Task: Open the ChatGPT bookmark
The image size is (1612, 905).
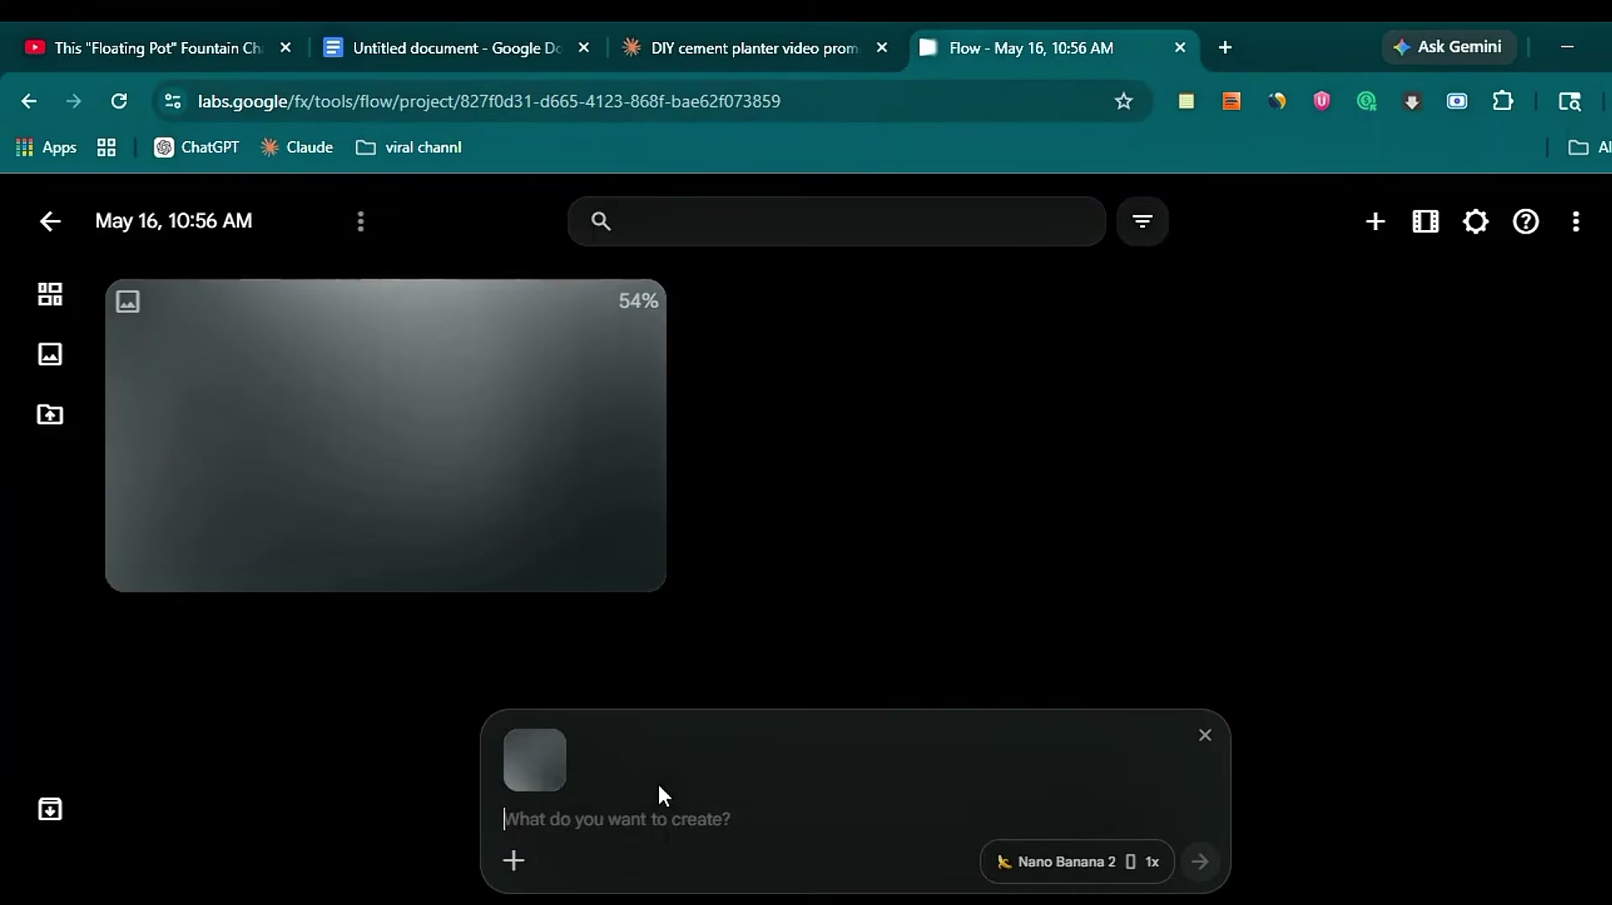Action: 197,148
